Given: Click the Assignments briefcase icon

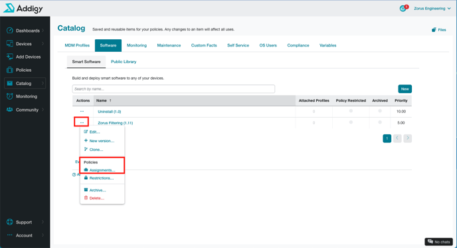Looking at the screenshot, I should 86,170.
